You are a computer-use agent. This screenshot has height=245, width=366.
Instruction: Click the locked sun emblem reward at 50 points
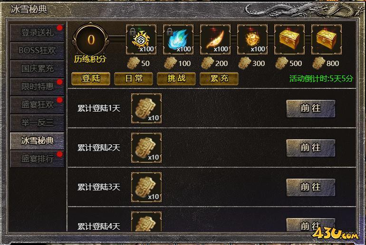(x=141, y=39)
